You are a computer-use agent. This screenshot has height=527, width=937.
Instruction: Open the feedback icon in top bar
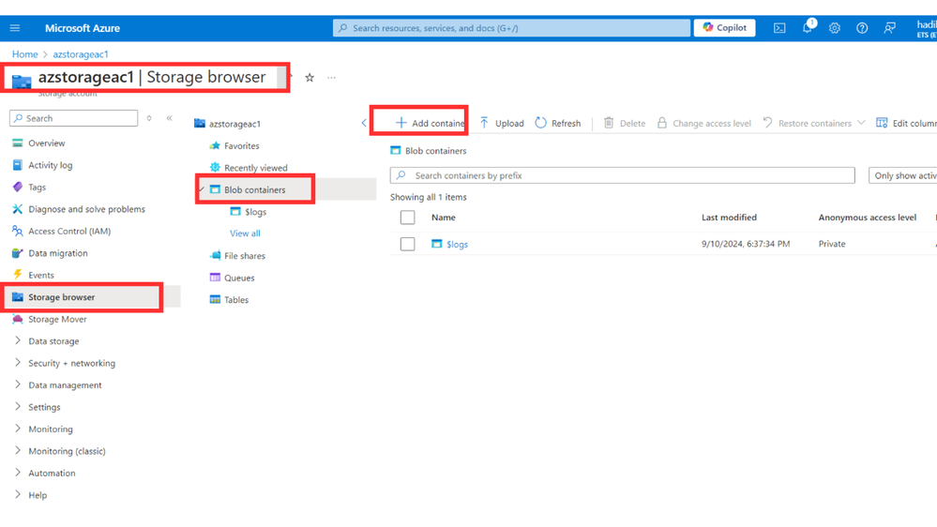(890, 28)
